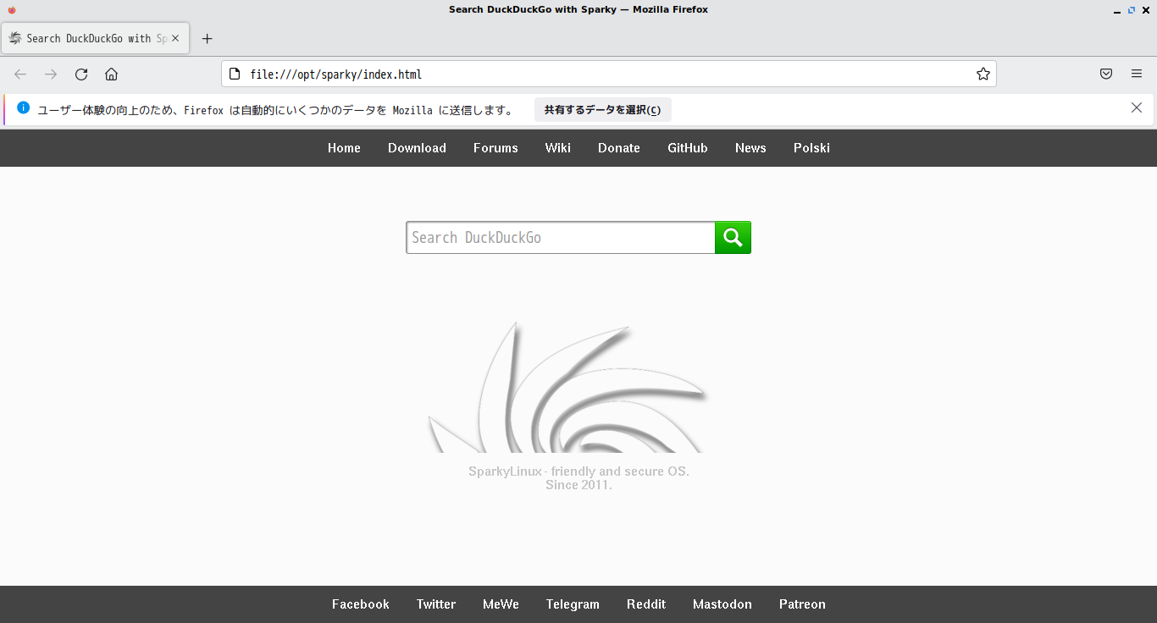Visit the Telegram footer link

[x=573, y=604]
